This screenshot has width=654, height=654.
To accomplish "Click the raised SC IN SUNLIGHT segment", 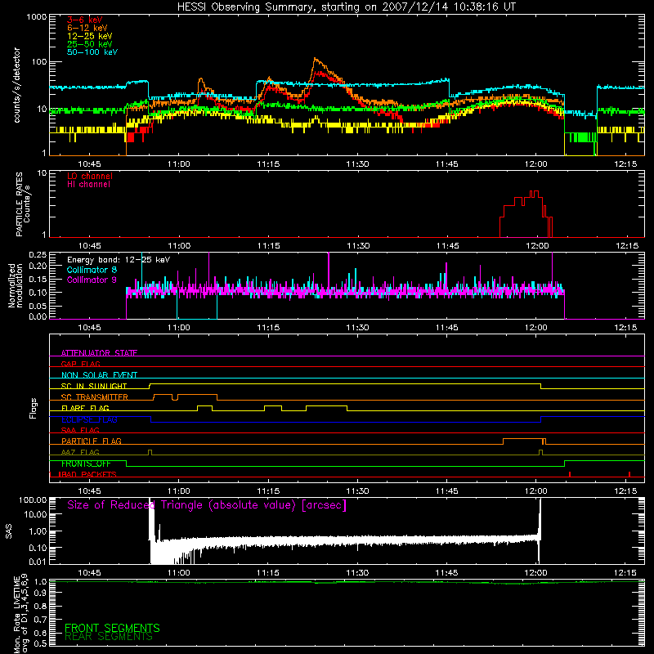I will pos(345,383).
